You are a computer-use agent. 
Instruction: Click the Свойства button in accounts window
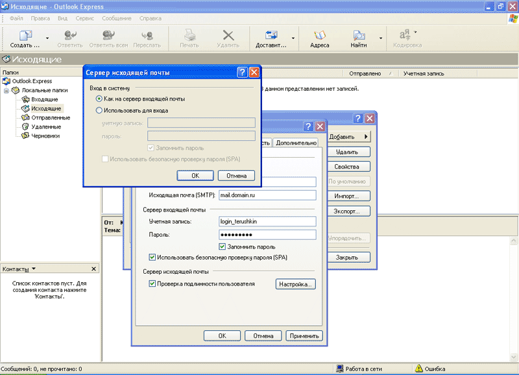(x=349, y=167)
